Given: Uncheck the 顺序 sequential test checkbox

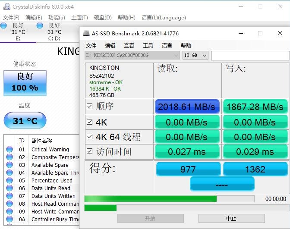Looking at the screenshot, I should click(x=89, y=106).
